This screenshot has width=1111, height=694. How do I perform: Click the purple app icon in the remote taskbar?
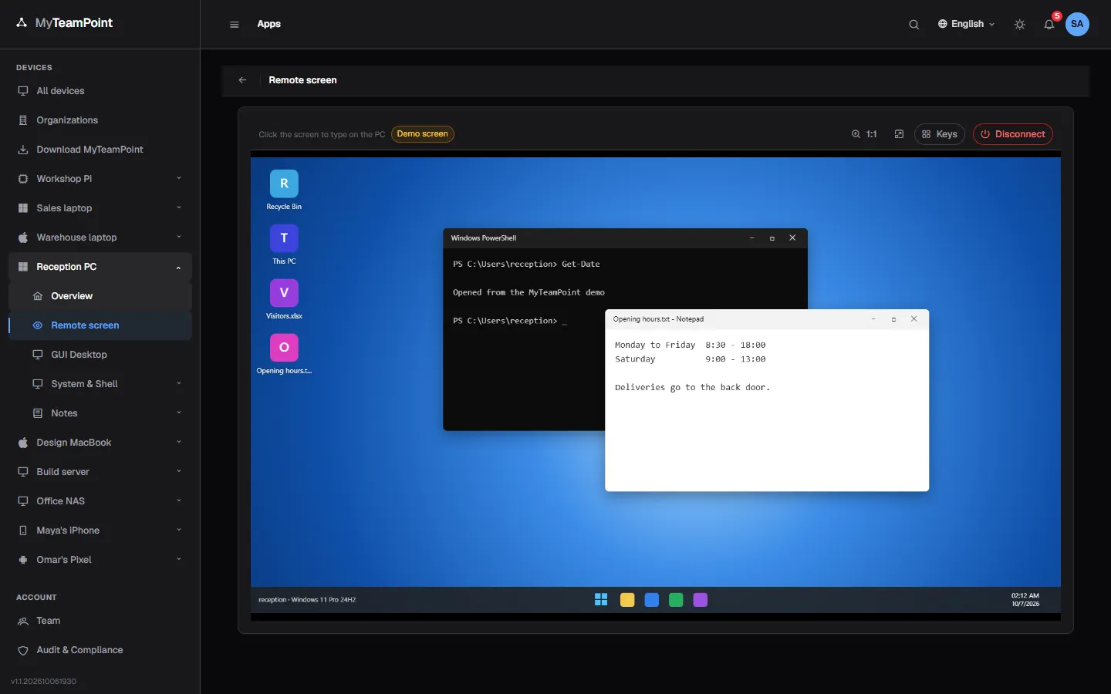click(x=701, y=600)
